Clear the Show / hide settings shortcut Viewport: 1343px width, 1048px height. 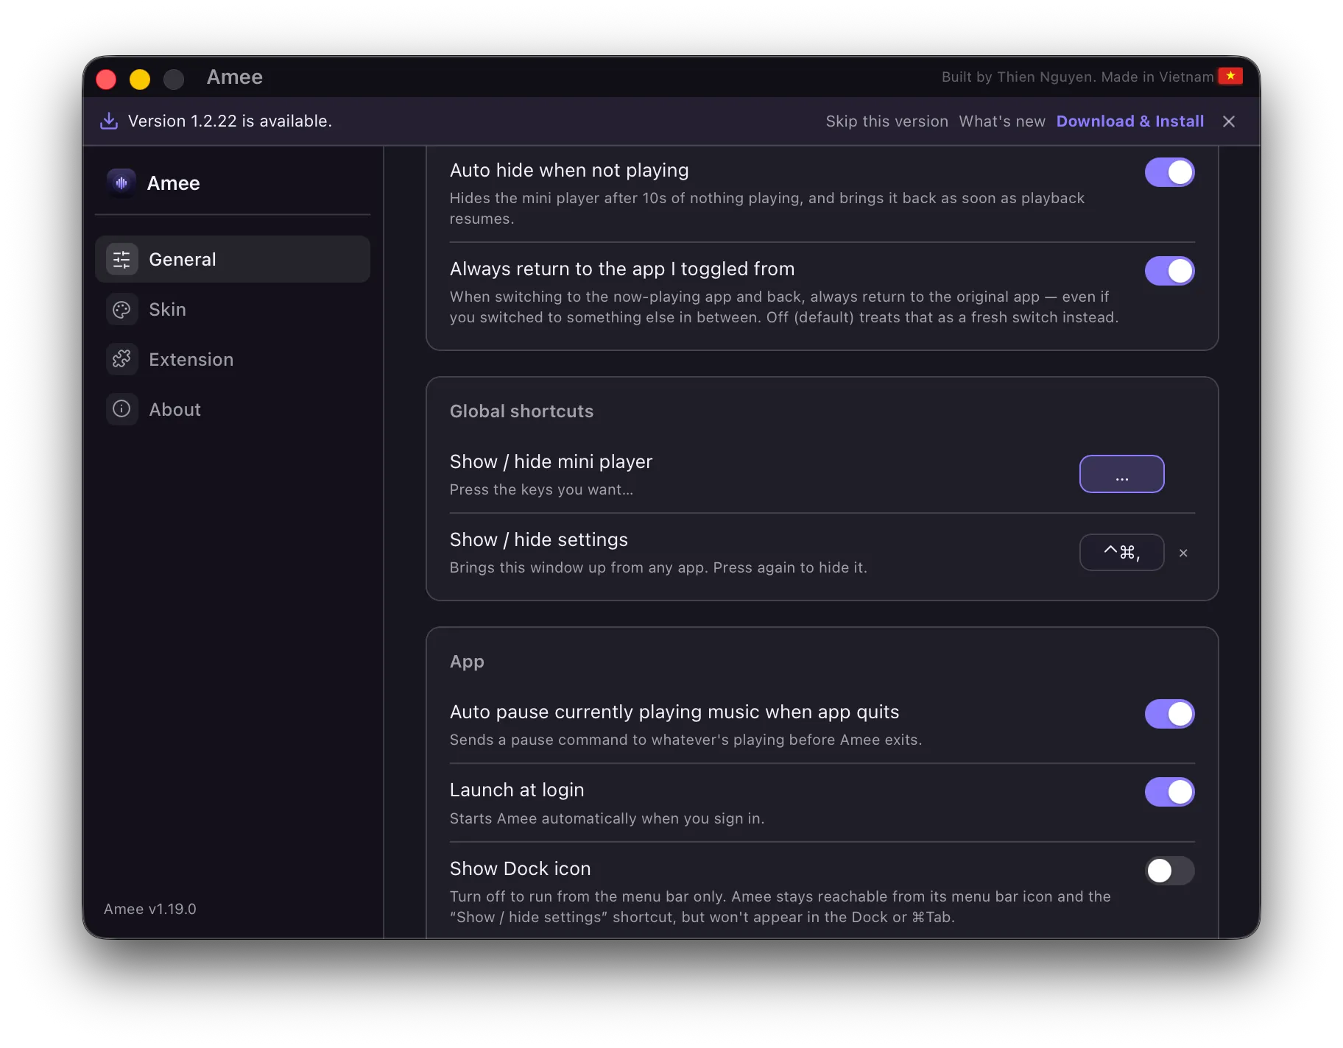[x=1183, y=553]
